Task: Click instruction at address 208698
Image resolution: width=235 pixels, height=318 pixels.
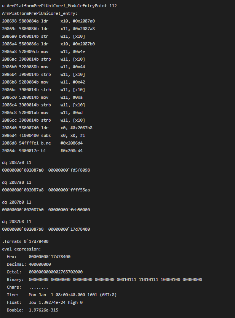Action: point(48,21)
